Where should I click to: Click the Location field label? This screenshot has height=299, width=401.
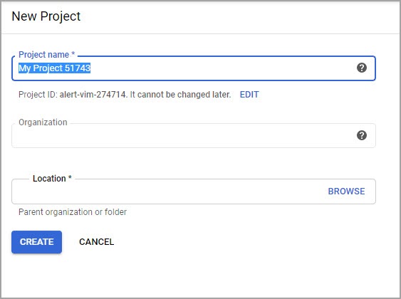coord(52,179)
